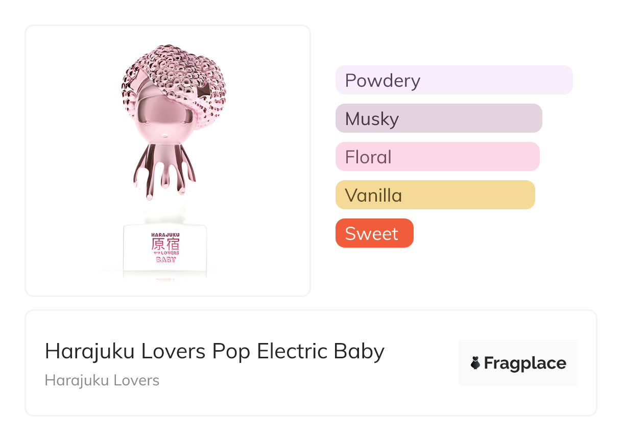Click the gray Harajuku Lovers brand subtitle

[102, 380]
